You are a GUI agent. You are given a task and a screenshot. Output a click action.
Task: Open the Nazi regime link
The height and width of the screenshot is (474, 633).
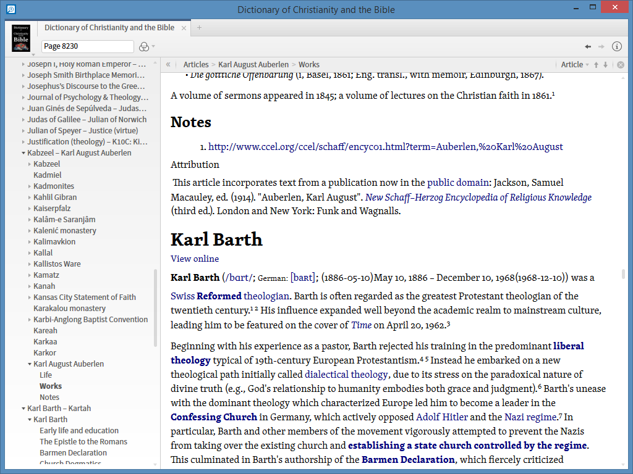pyautogui.click(x=530, y=417)
